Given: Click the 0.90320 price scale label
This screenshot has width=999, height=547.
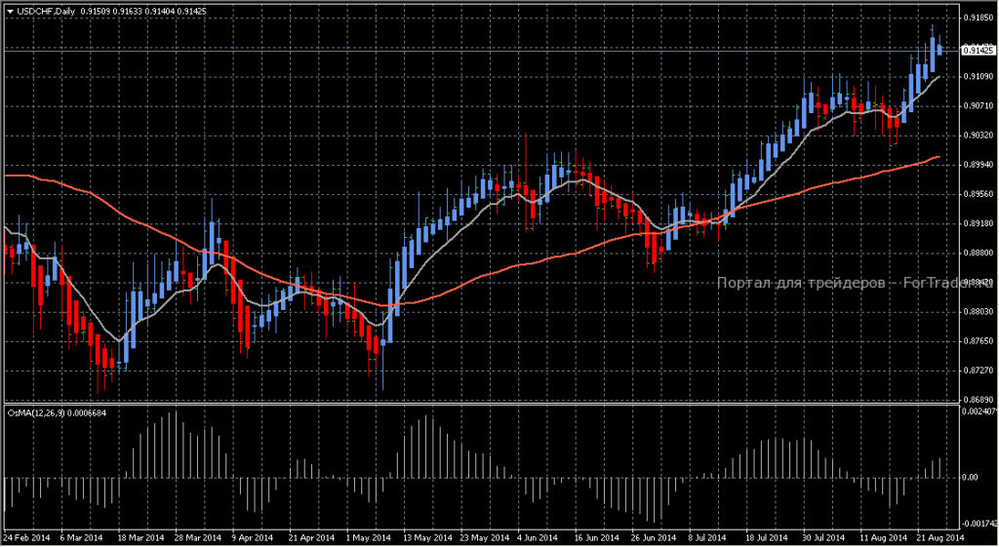Looking at the screenshot, I should (979, 136).
